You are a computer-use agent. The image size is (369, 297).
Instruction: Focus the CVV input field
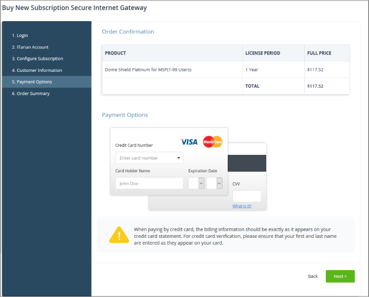point(247,196)
